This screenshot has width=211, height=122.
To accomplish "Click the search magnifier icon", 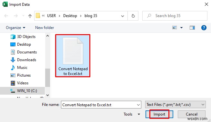I will pyautogui.click(x=149, y=16).
